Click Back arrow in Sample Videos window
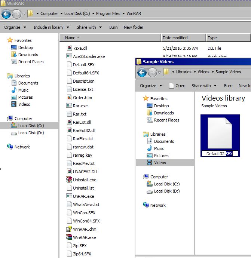This screenshot has height=258, width=251. click(x=142, y=73)
